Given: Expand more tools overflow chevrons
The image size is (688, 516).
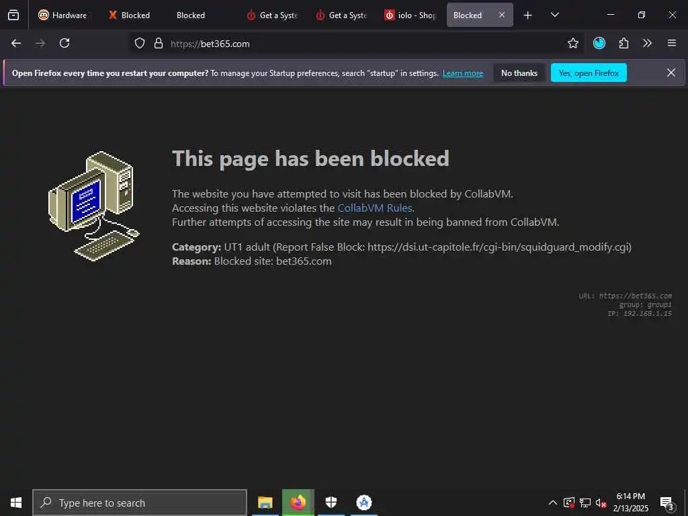Looking at the screenshot, I should pyautogui.click(x=647, y=43).
